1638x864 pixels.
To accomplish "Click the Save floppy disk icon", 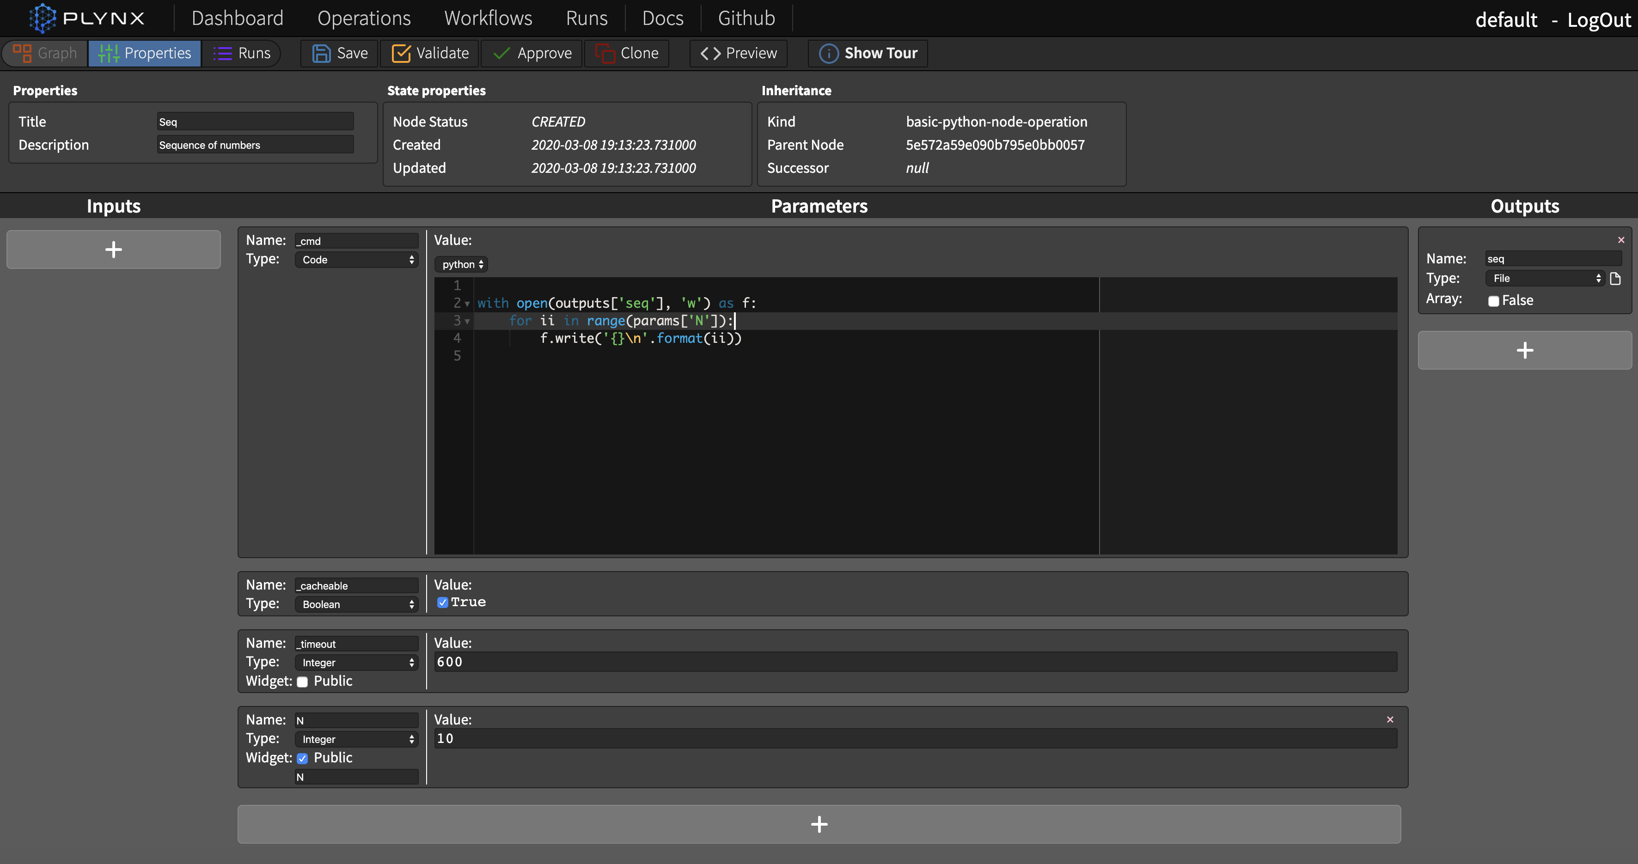I will (x=321, y=54).
